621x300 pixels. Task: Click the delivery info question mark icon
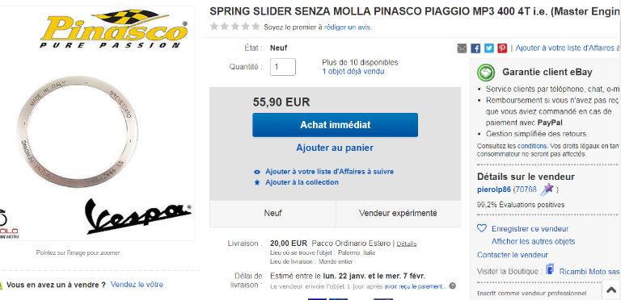[x=452, y=286]
